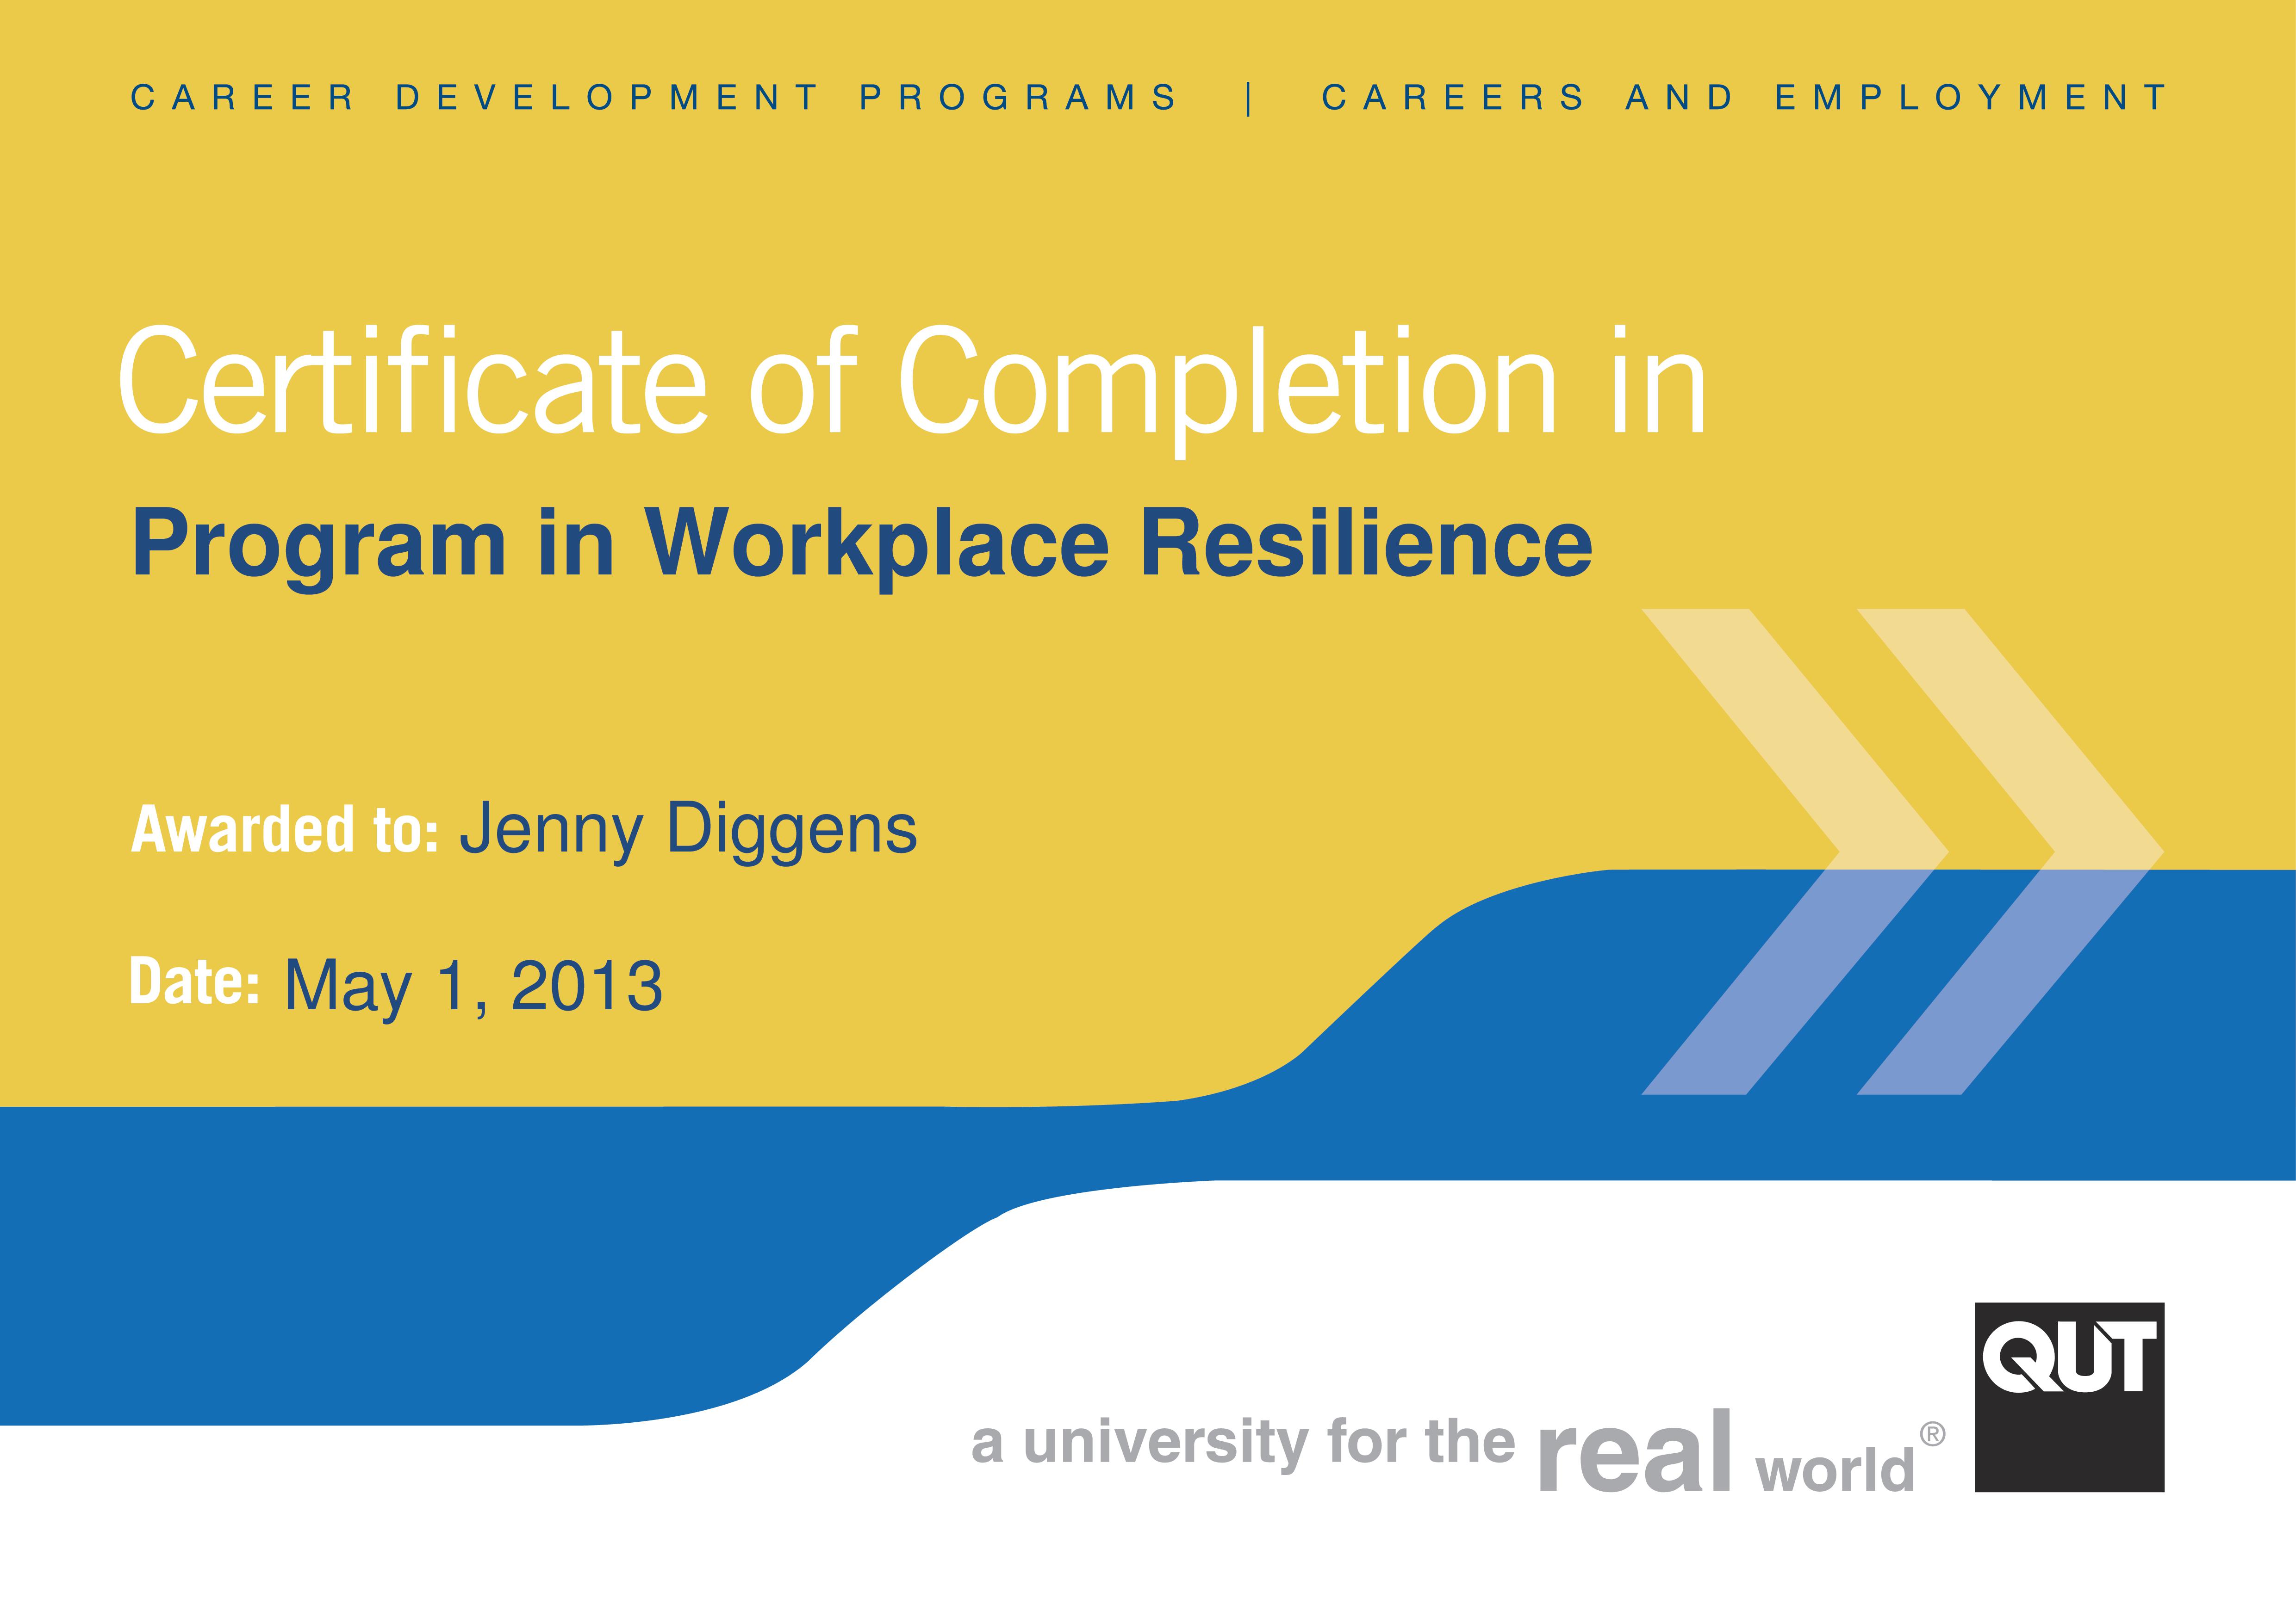Click the vertical divider in header

click(x=1249, y=99)
